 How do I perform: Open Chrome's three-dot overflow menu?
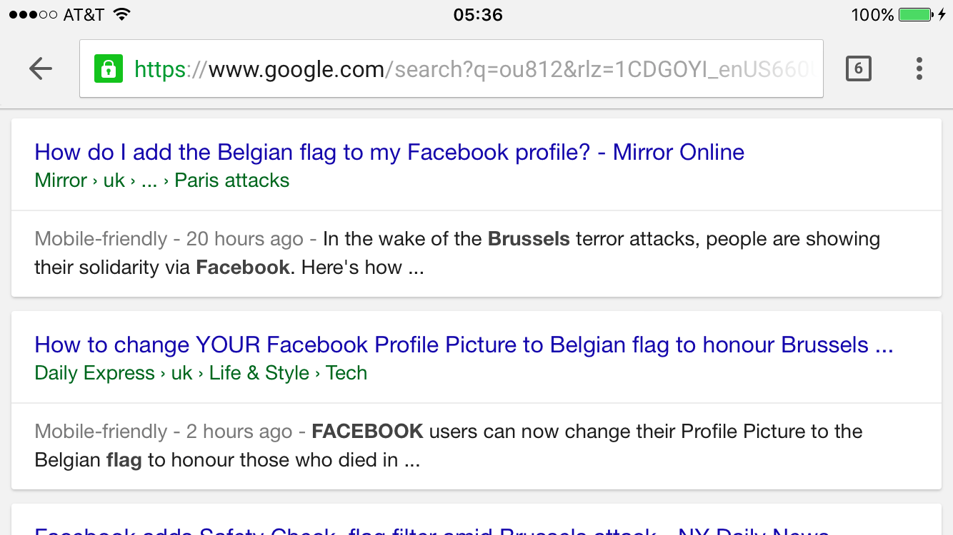pos(919,68)
